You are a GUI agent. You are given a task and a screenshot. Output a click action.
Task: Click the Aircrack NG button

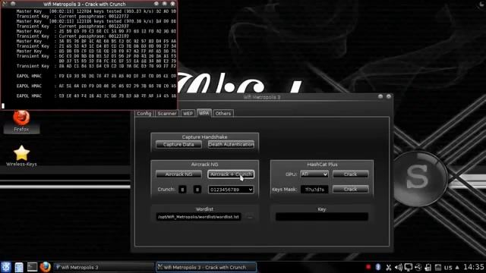click(x=178, y=174)
